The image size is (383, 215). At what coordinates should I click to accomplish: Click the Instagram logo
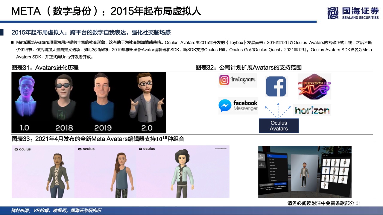pyautogui.click(x=238, y=80)
